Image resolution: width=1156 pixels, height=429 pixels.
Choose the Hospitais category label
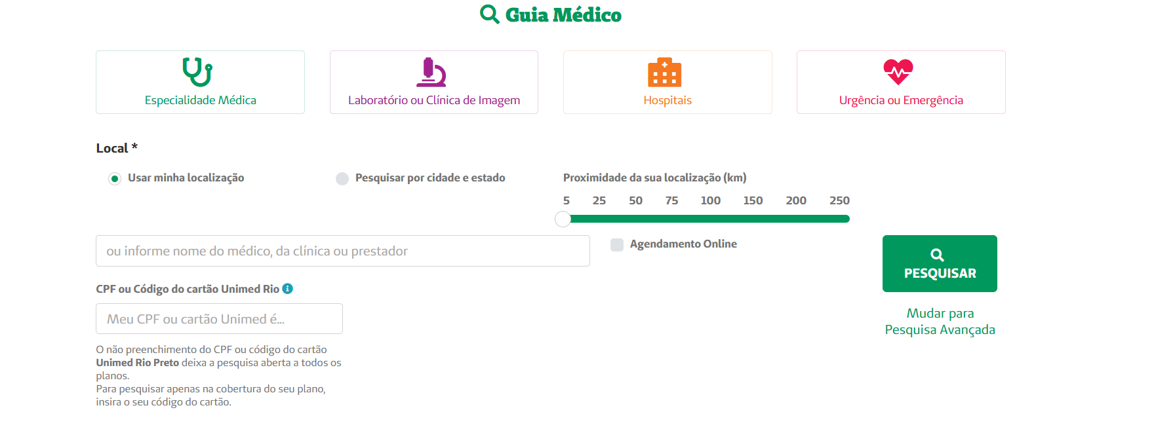tap(667, 100)
